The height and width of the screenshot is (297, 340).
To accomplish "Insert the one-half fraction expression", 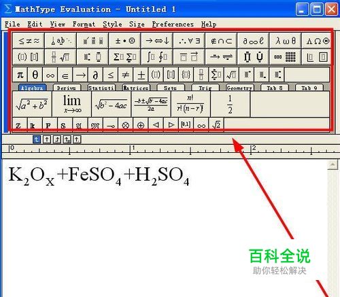I will 231,104.
